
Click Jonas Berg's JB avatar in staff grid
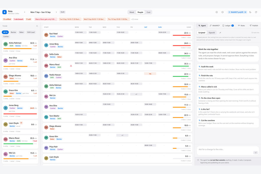(46, 45)
